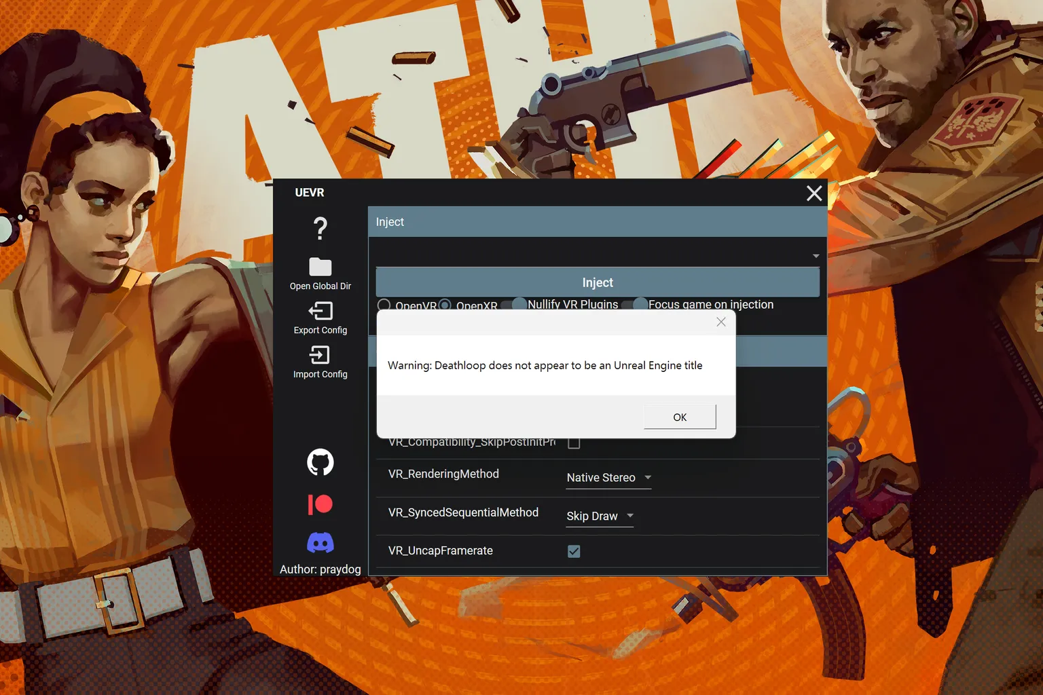The image size is (1043, 695).
Task: Select the OpenXR radio button
Action: coord(445,305)
